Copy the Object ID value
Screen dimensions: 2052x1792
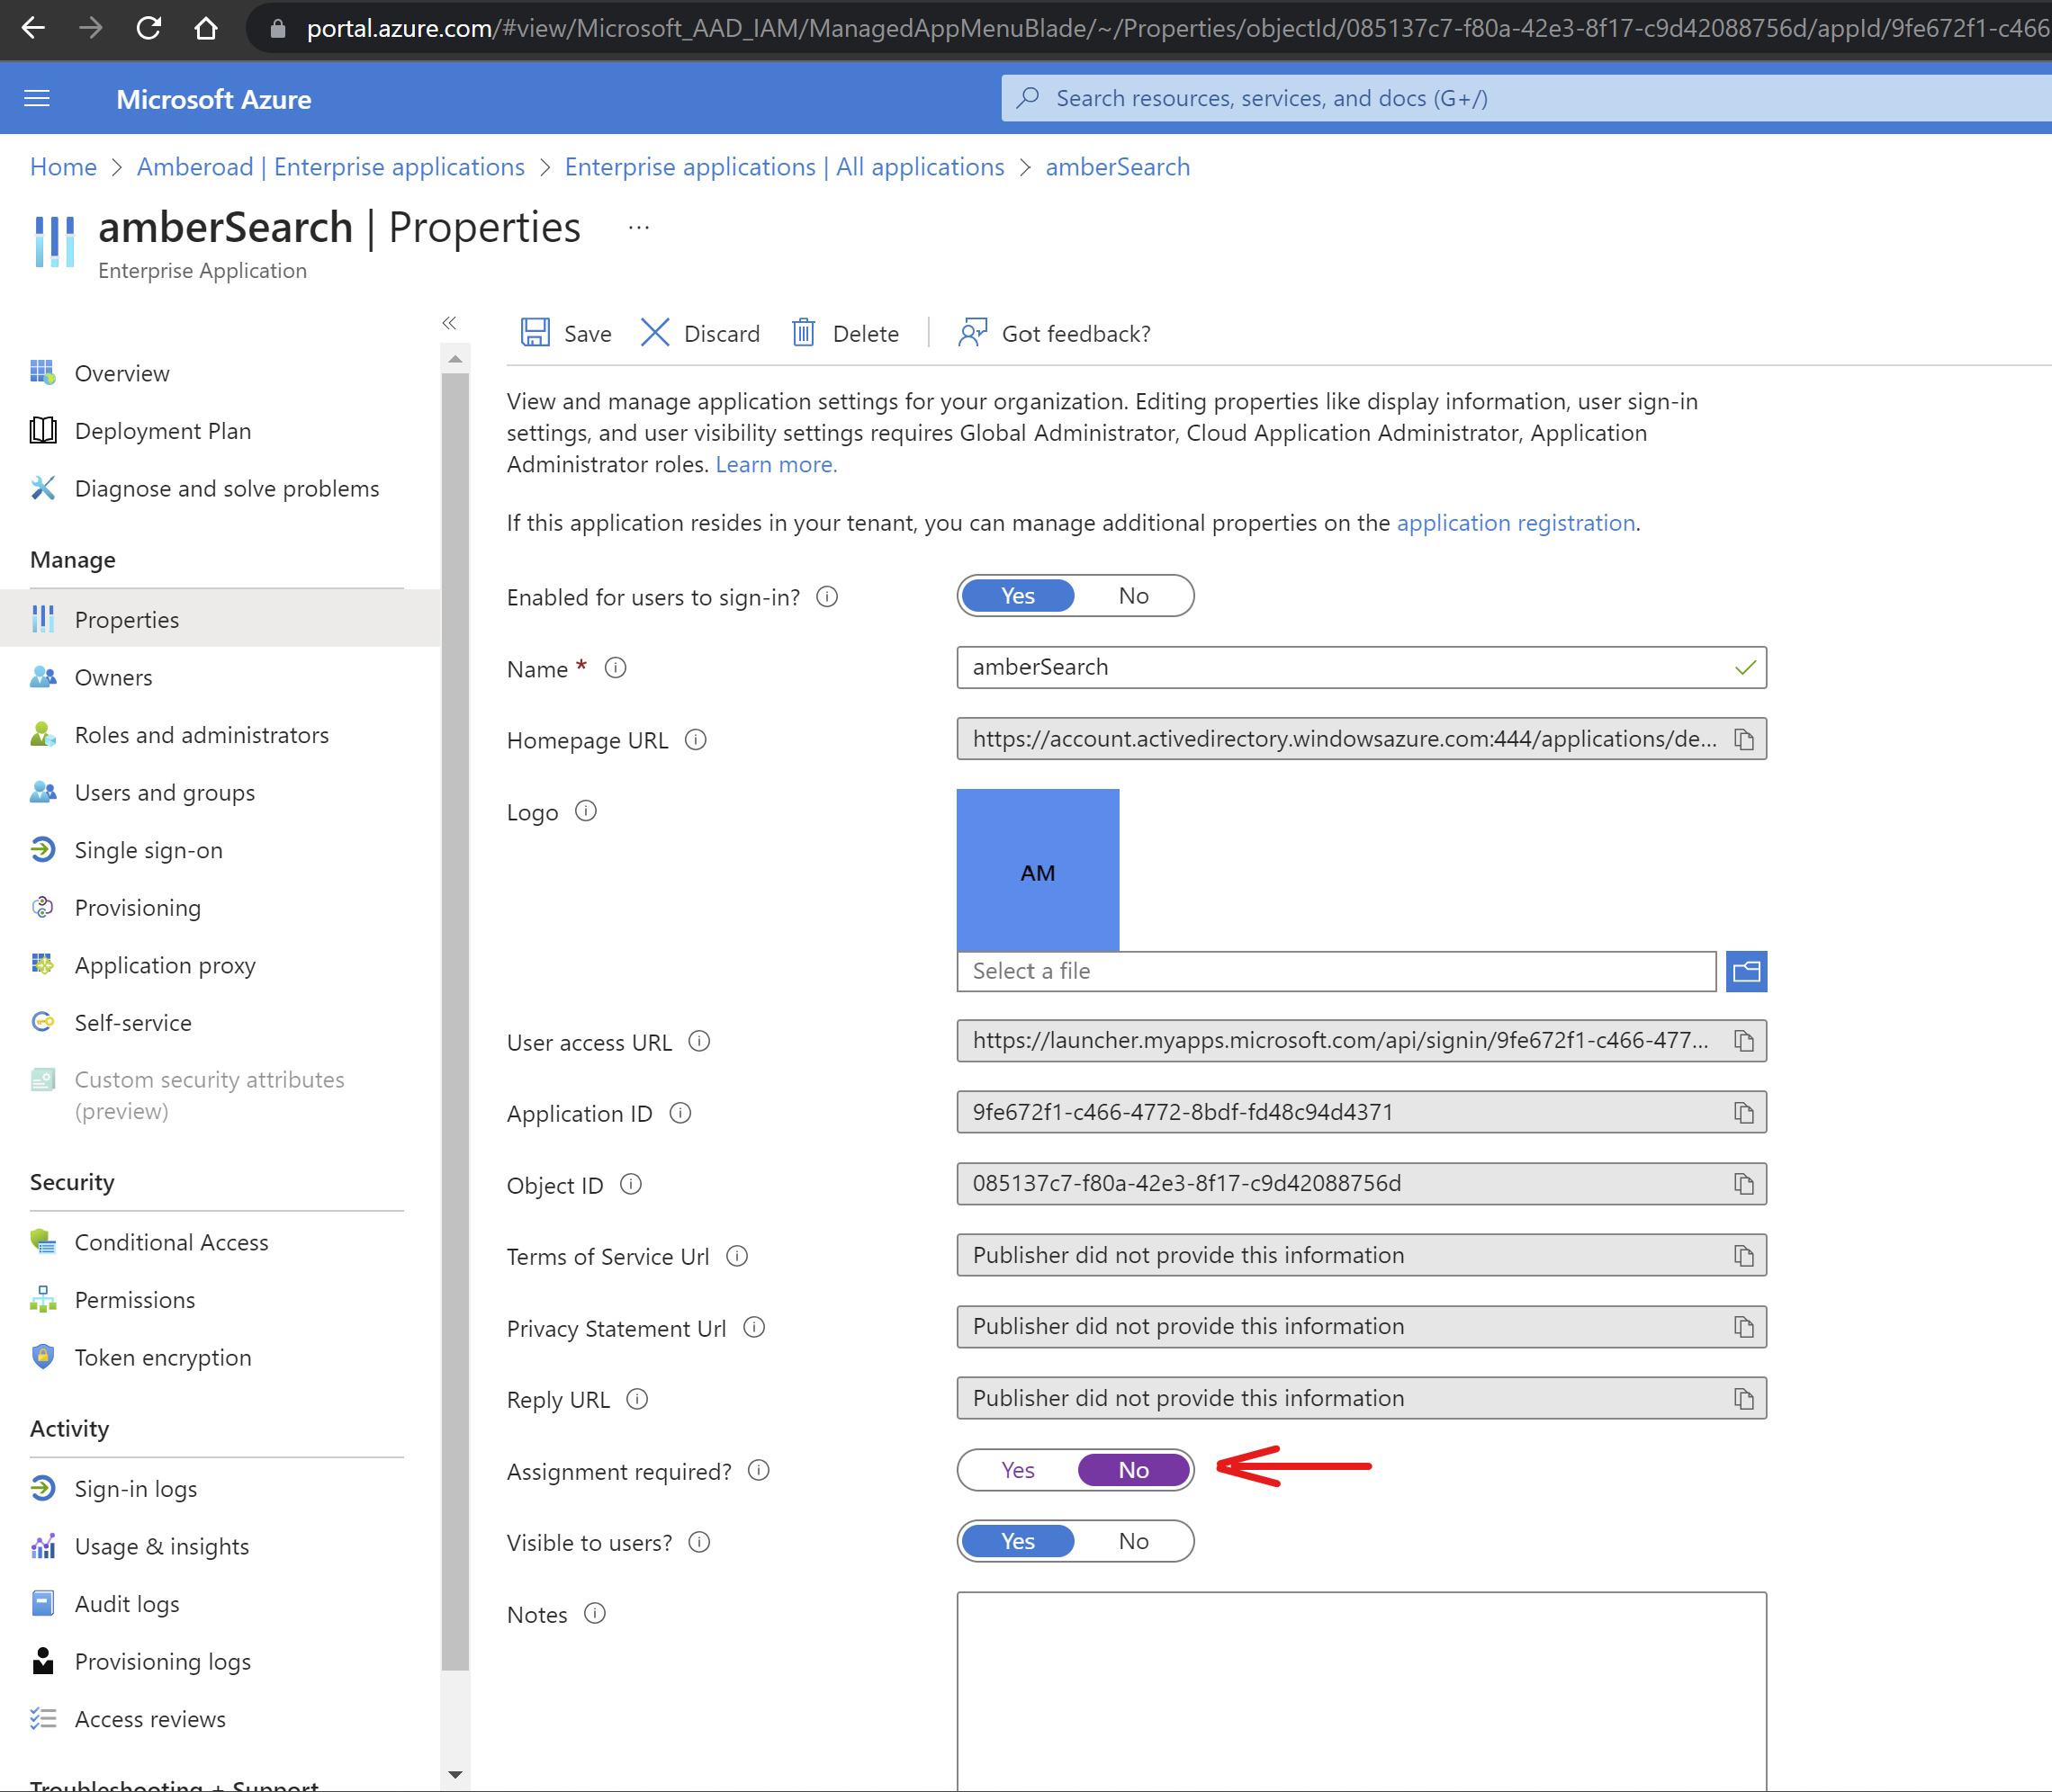click(1744, 1184)
